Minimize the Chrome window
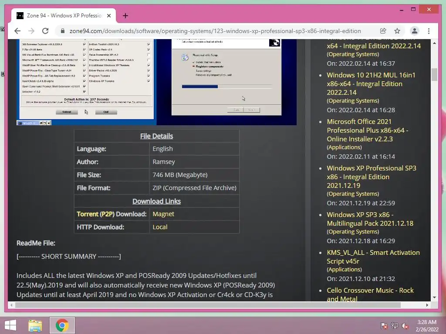 click(401, 10)
